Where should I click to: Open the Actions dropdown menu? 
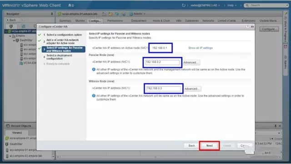click(x=137, y=14)
